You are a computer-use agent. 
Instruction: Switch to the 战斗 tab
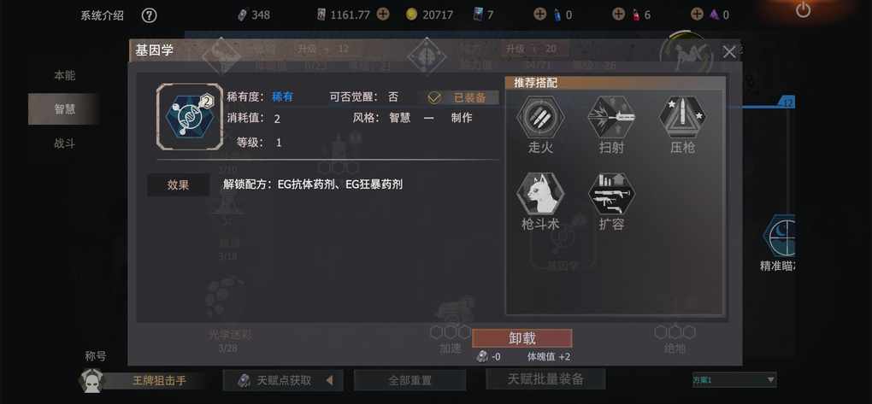(x=64, y=144)
